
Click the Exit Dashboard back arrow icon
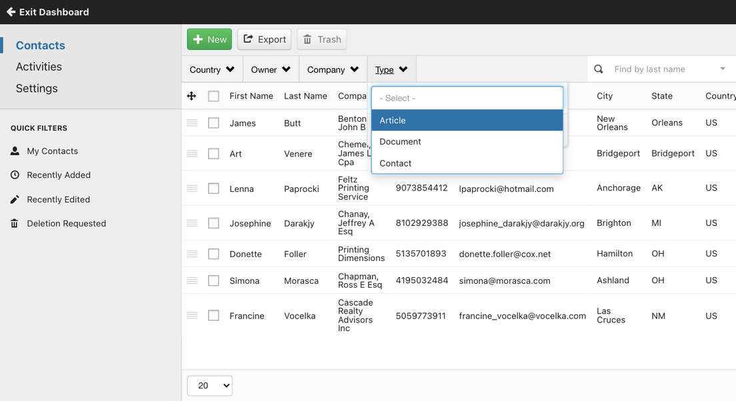pos(11,12)
